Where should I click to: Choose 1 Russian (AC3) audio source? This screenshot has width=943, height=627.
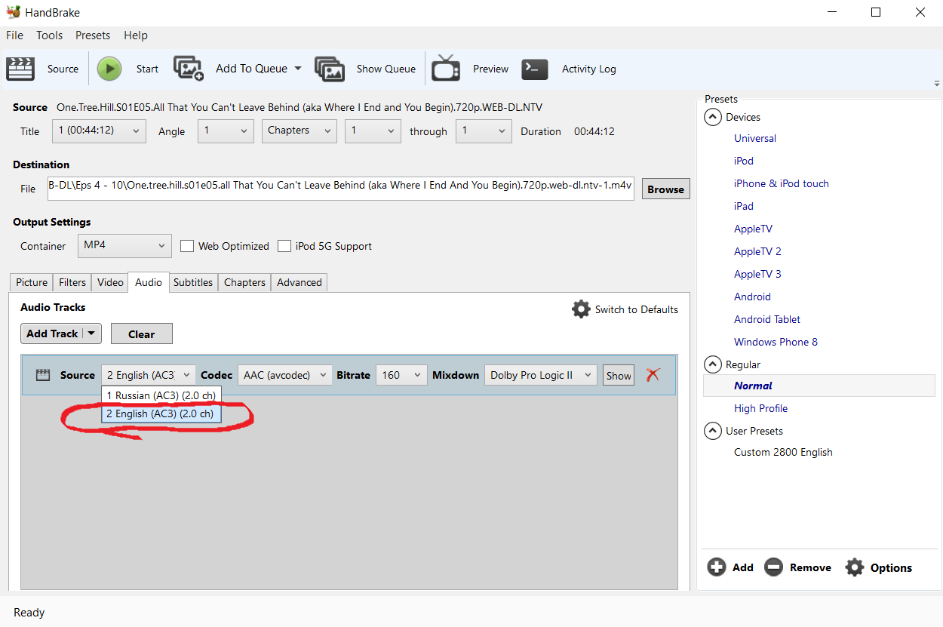(x=161, y=395)
